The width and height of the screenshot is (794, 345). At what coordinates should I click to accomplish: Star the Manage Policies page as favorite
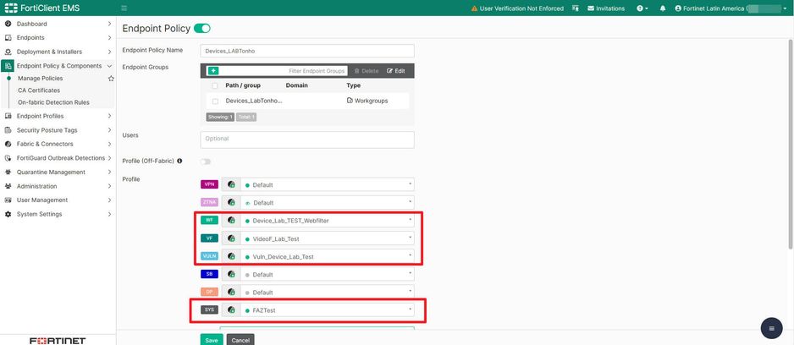pos(111,79)
